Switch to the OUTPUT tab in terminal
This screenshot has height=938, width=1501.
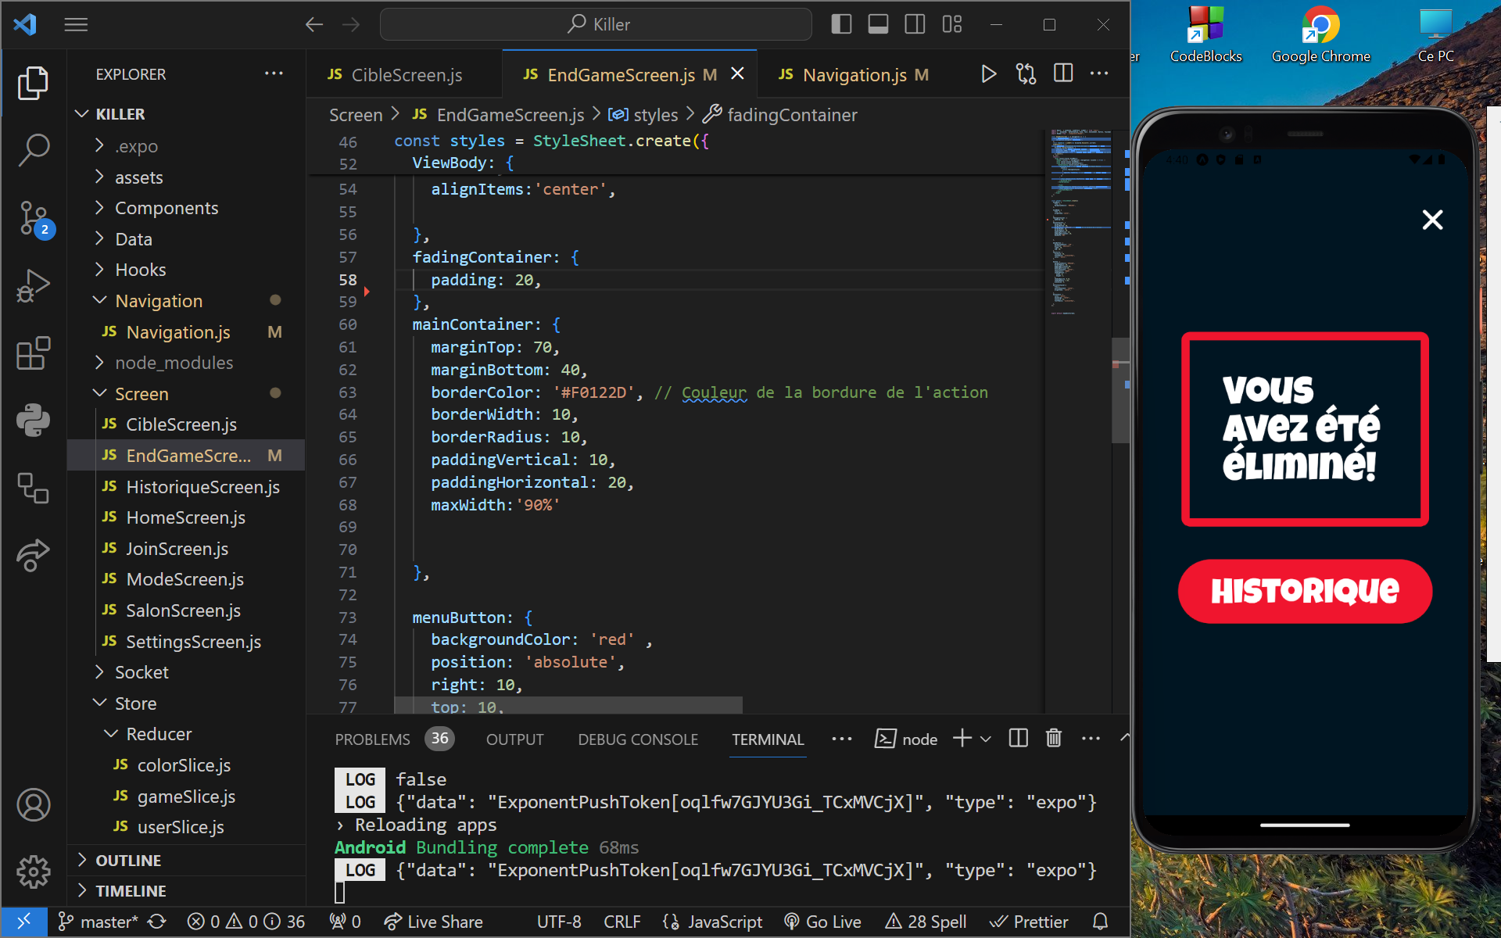coord(515,738)
